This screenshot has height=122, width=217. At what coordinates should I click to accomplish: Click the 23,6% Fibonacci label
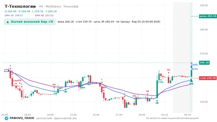point(194,65)
